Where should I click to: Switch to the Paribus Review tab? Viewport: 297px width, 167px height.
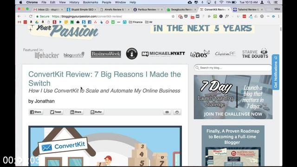(x=148, y=9)
